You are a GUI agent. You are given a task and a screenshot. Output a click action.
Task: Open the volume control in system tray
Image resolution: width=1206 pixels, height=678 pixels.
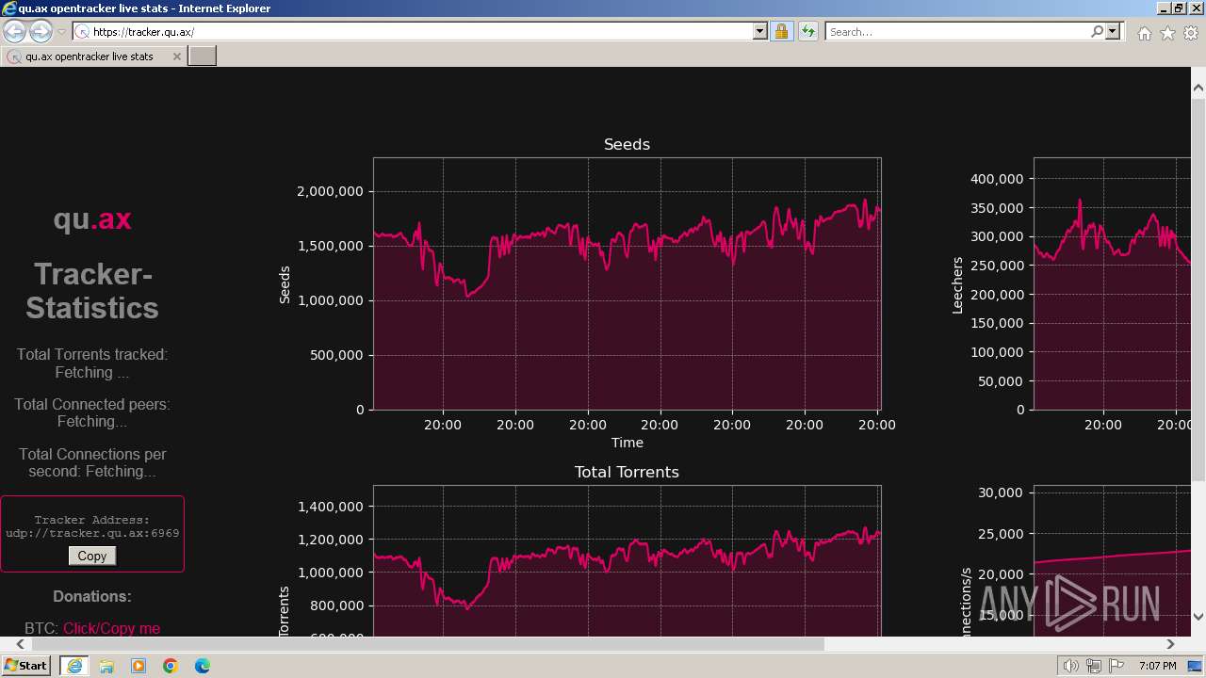tap(1070, 666)
